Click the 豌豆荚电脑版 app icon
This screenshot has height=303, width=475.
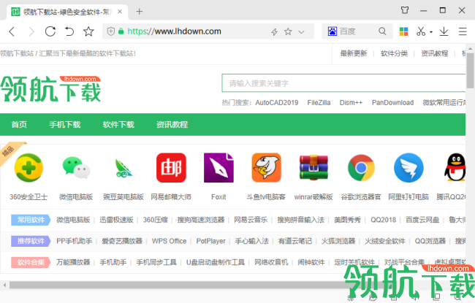coord(123,168)
